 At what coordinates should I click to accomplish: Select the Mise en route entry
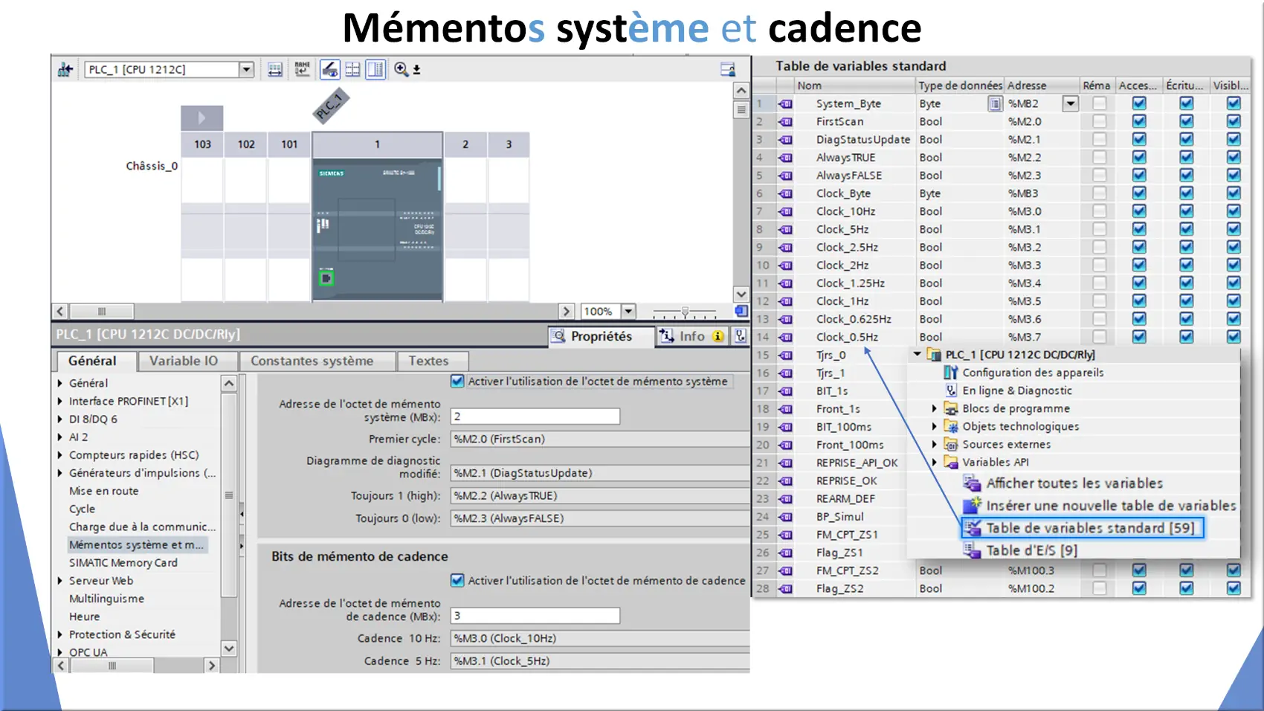pos(104,491)
